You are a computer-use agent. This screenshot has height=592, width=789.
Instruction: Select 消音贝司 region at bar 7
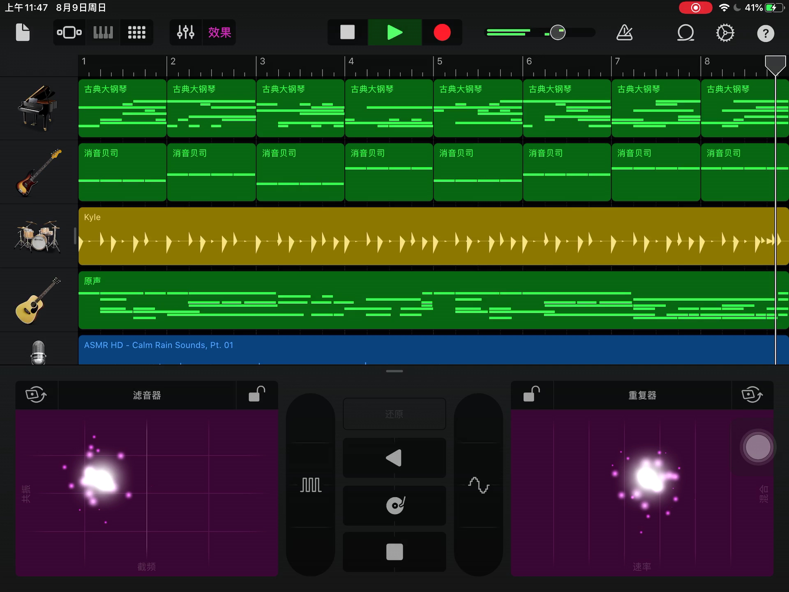(656, 172)
